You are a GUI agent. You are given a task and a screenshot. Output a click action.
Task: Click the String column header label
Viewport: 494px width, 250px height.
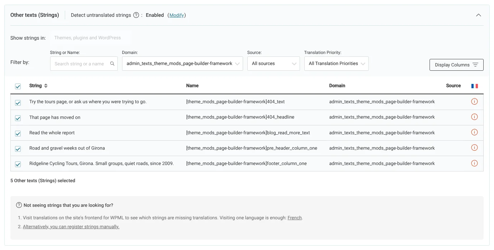tap(35, 86)
